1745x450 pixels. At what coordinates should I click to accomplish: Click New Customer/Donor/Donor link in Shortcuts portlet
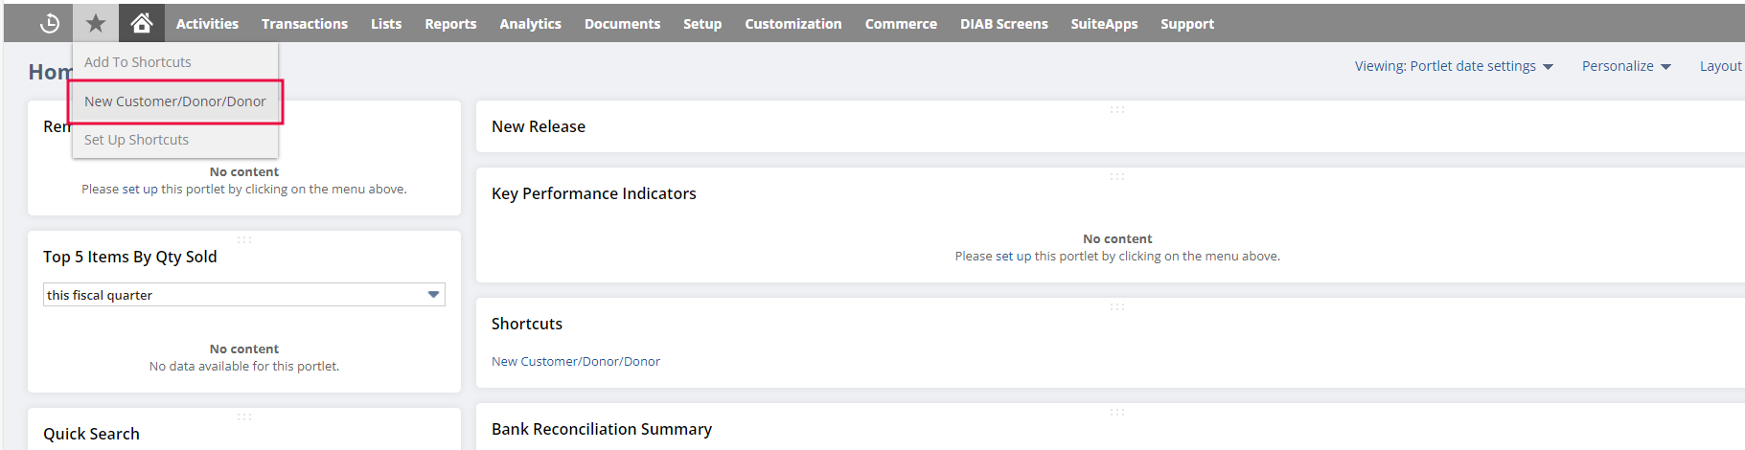[x=576, y=362]
